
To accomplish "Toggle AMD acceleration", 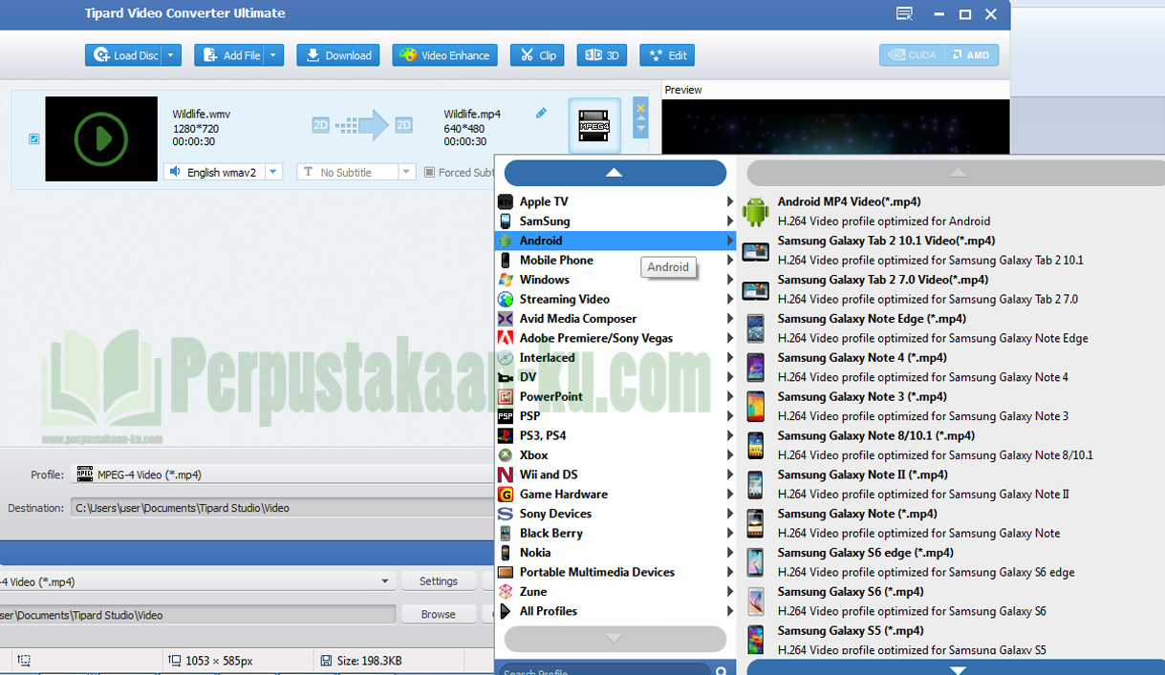I will 971,55.
